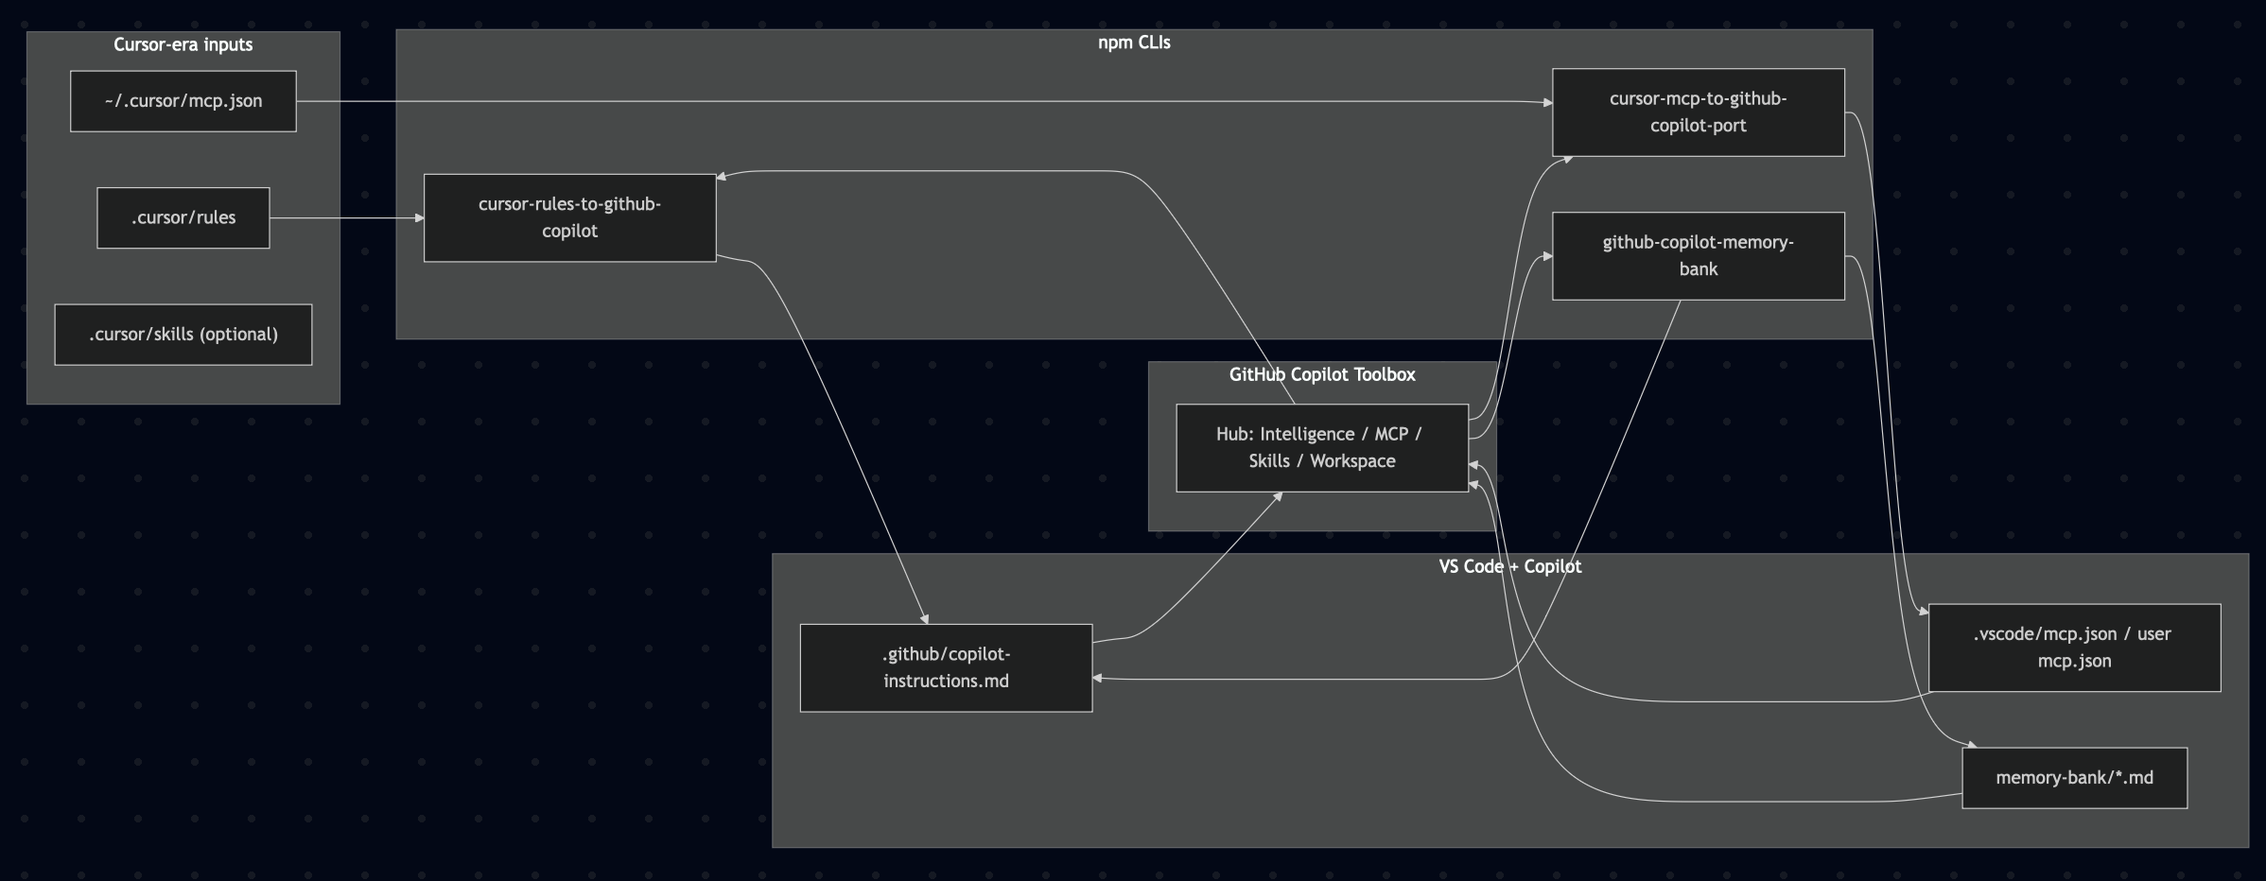
Task: Select the .cursor/skills (optional) node
Action: pyautogui.click(x=183, y=334)
